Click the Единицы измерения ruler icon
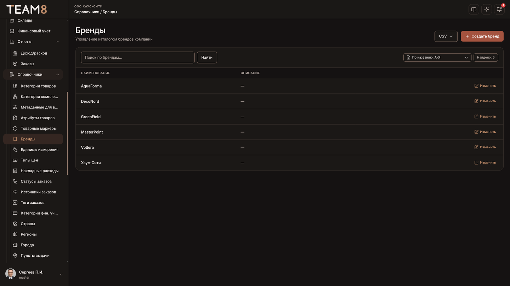The height and width of the screenshot is (286, 510). 15,150
